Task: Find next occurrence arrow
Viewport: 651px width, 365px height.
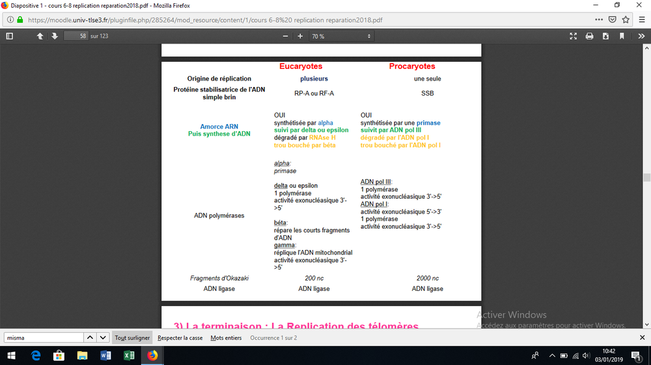Action: (x=103, y=338)
